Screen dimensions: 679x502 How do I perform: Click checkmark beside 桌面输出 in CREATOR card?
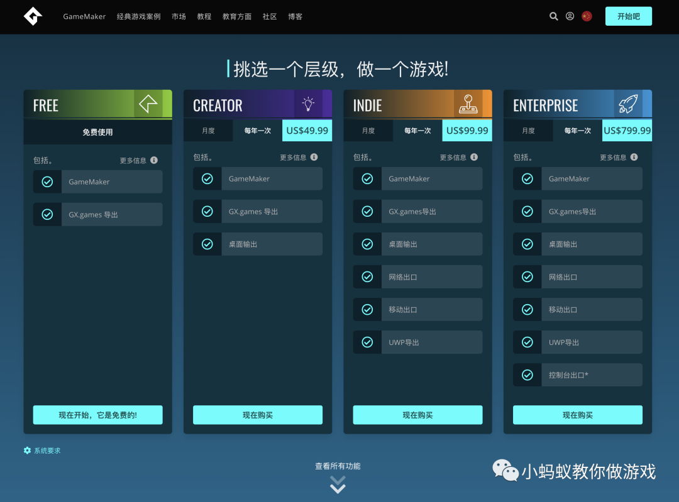pyautogui.click(x=207, y=244)
